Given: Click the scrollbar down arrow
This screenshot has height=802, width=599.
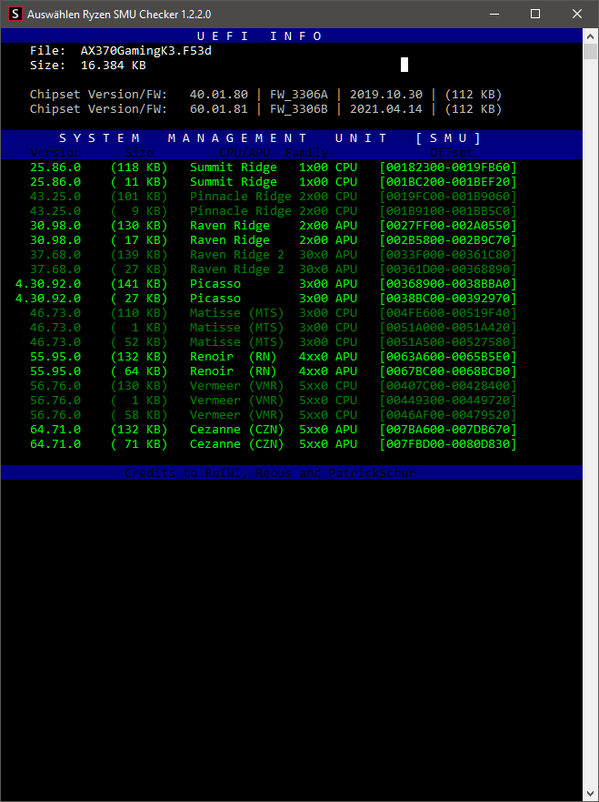Looking at the screenshot, I should tap(590, 795).
